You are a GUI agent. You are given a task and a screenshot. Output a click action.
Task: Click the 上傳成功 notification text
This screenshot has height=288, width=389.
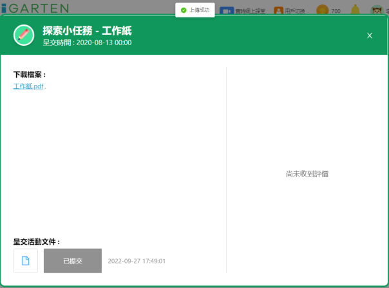(x=199, y=10)
